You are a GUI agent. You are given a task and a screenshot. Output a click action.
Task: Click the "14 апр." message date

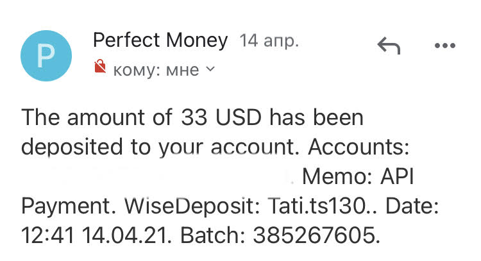[x=269, y=41]
